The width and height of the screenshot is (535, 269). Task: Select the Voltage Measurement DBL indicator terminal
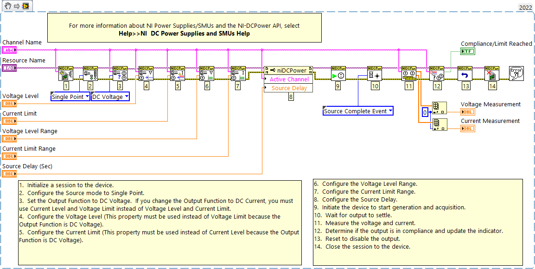click(468, 112)
